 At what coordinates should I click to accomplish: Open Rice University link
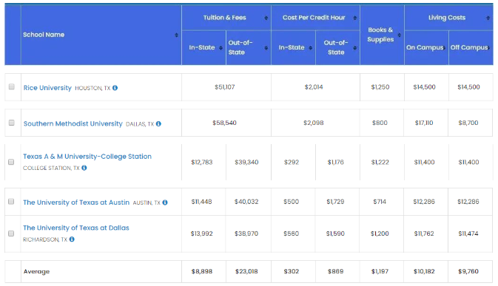tap(47, 88)
